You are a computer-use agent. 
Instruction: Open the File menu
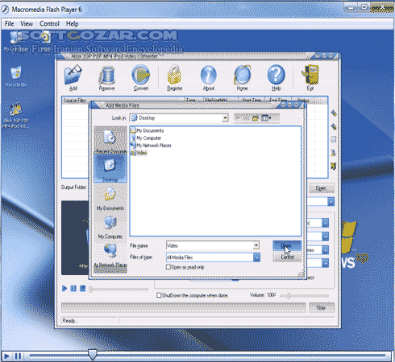(x=9, y=23)
